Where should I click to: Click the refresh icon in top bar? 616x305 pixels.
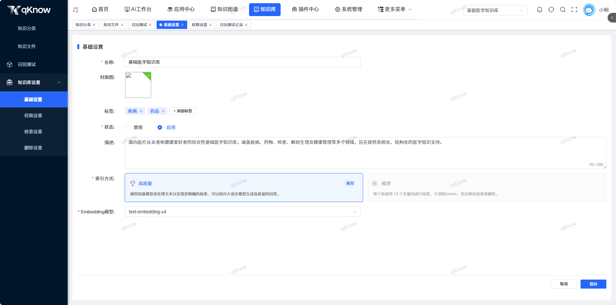(x=551, y=10)
